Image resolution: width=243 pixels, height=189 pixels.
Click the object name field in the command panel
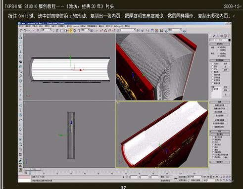point(219,40)
